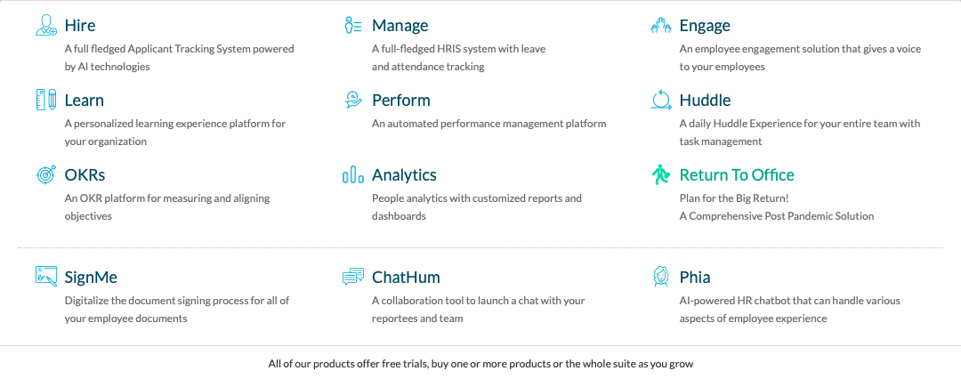Open the Hire product link
Screen dimensions: 961x379
[x=80, y=25]
